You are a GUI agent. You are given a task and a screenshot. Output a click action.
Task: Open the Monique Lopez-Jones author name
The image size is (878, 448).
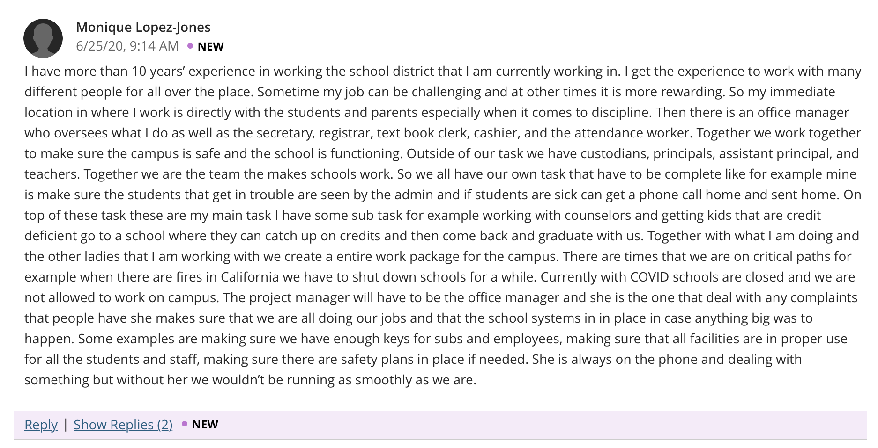[x=143, y=27]
